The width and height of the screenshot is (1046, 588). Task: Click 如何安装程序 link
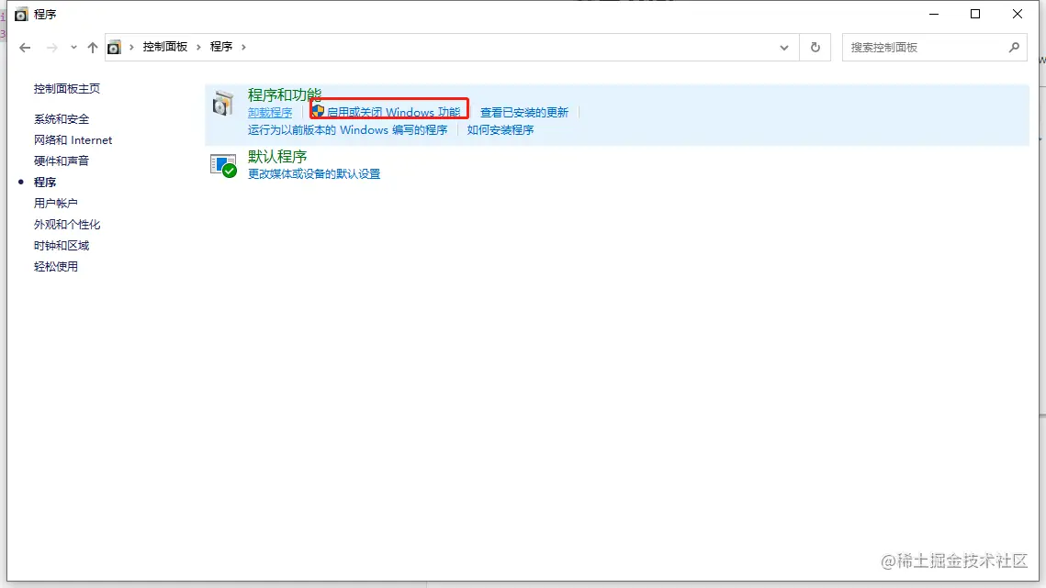pyautogui.click(x=501, y=130)
